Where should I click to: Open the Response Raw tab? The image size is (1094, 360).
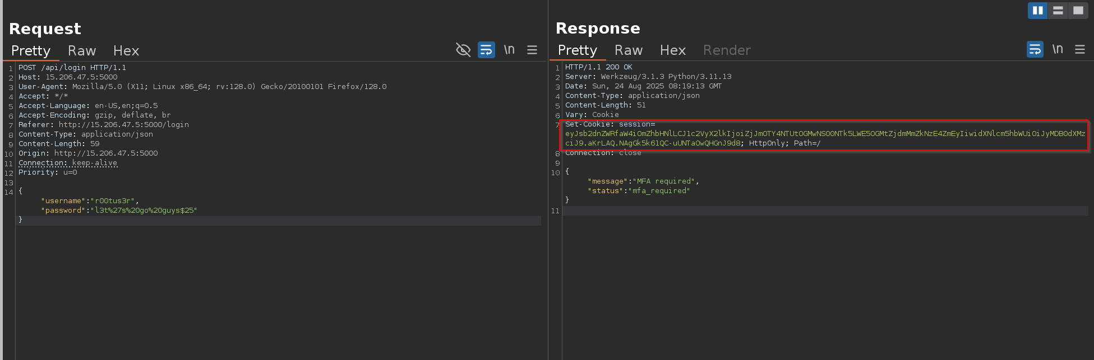(629, 50)
